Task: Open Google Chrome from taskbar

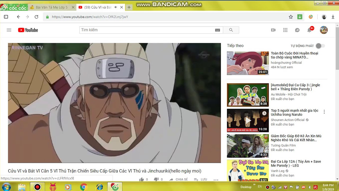Action: coord(84,187)
